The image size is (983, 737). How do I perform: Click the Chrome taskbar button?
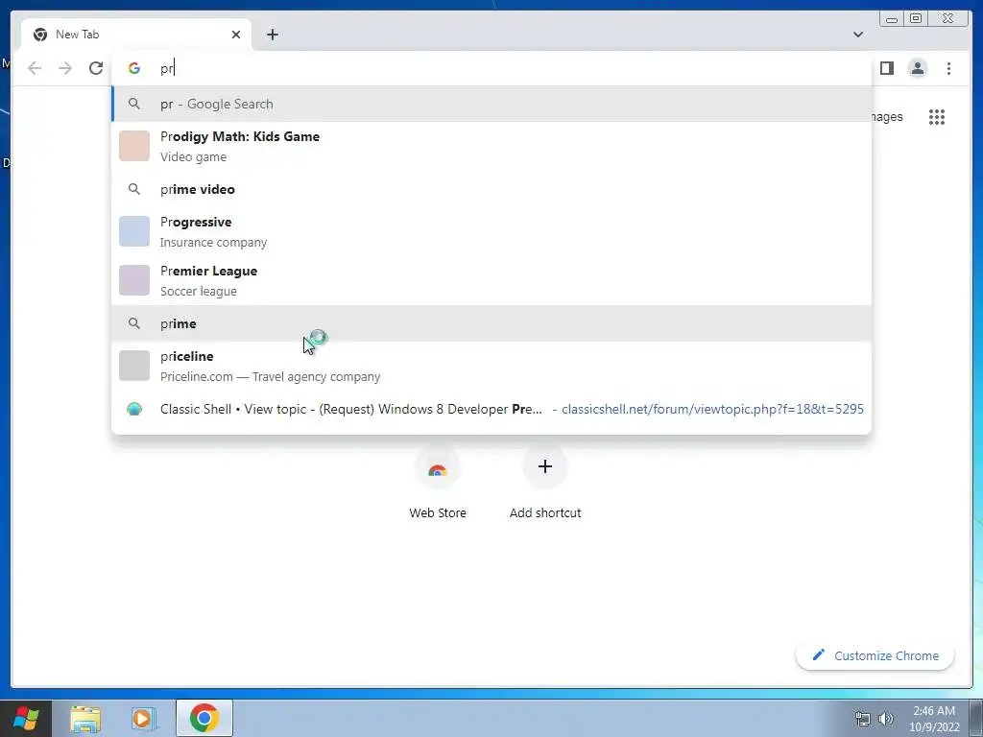coord(204,718)
